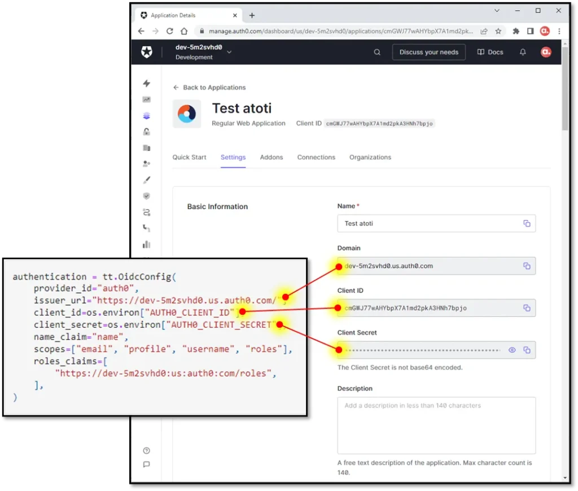Go back in browser history
The width and height of the screenshot is (578, 491).
(141, 31)
